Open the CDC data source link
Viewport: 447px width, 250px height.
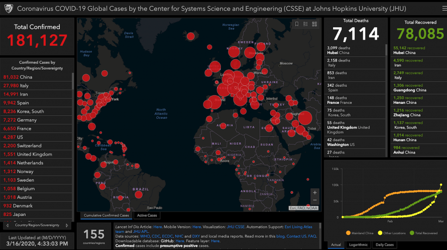[156, 236]
